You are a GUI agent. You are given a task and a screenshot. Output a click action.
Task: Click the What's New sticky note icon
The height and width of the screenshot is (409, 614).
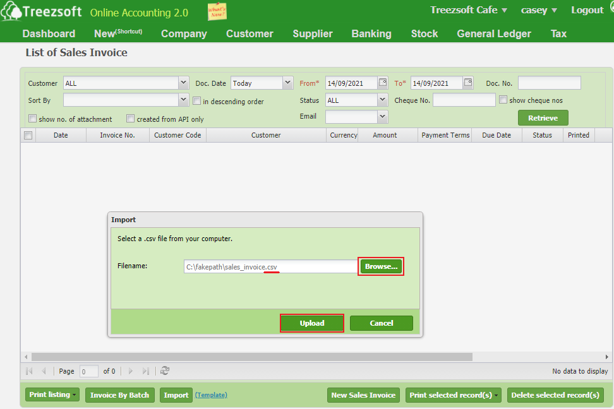(x=217, y=11)
